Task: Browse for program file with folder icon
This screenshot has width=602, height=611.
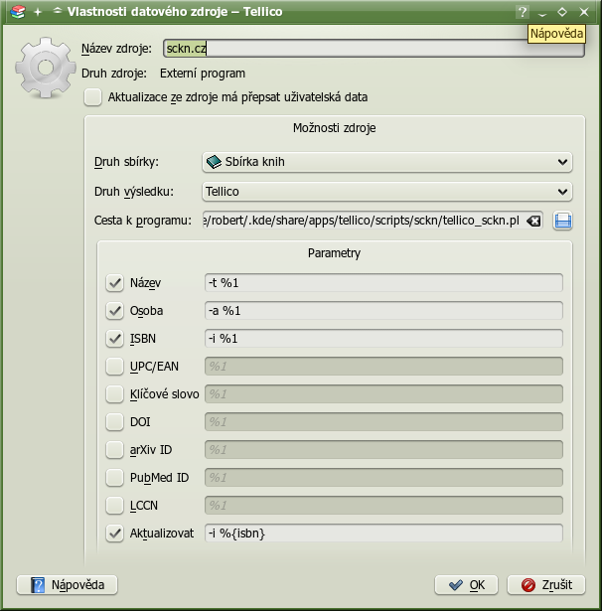Action: 562,221
